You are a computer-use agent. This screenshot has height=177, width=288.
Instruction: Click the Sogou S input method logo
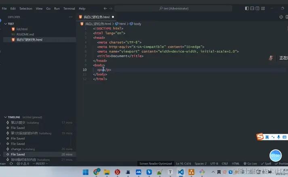coord(260,136)
